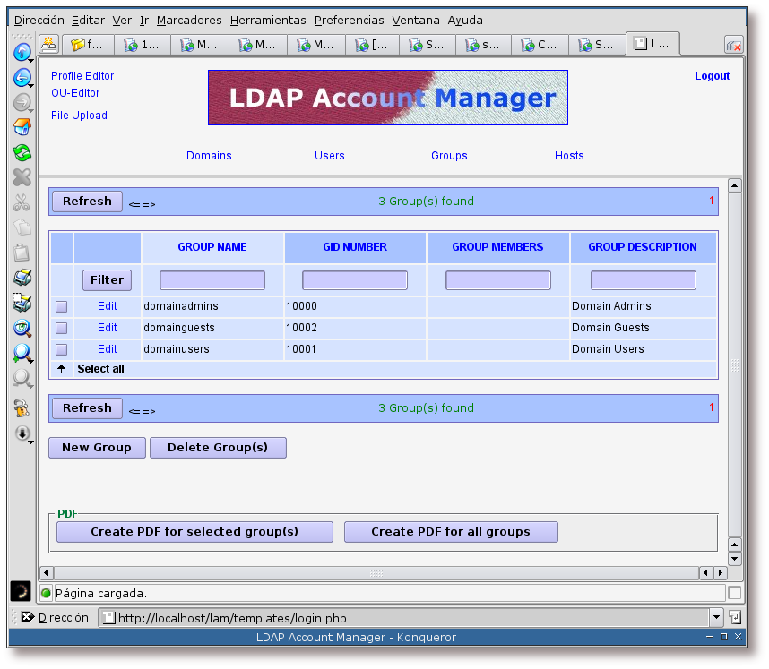
Task: Tick the checkbox for domainguests
Action: [x=62, y=328]
